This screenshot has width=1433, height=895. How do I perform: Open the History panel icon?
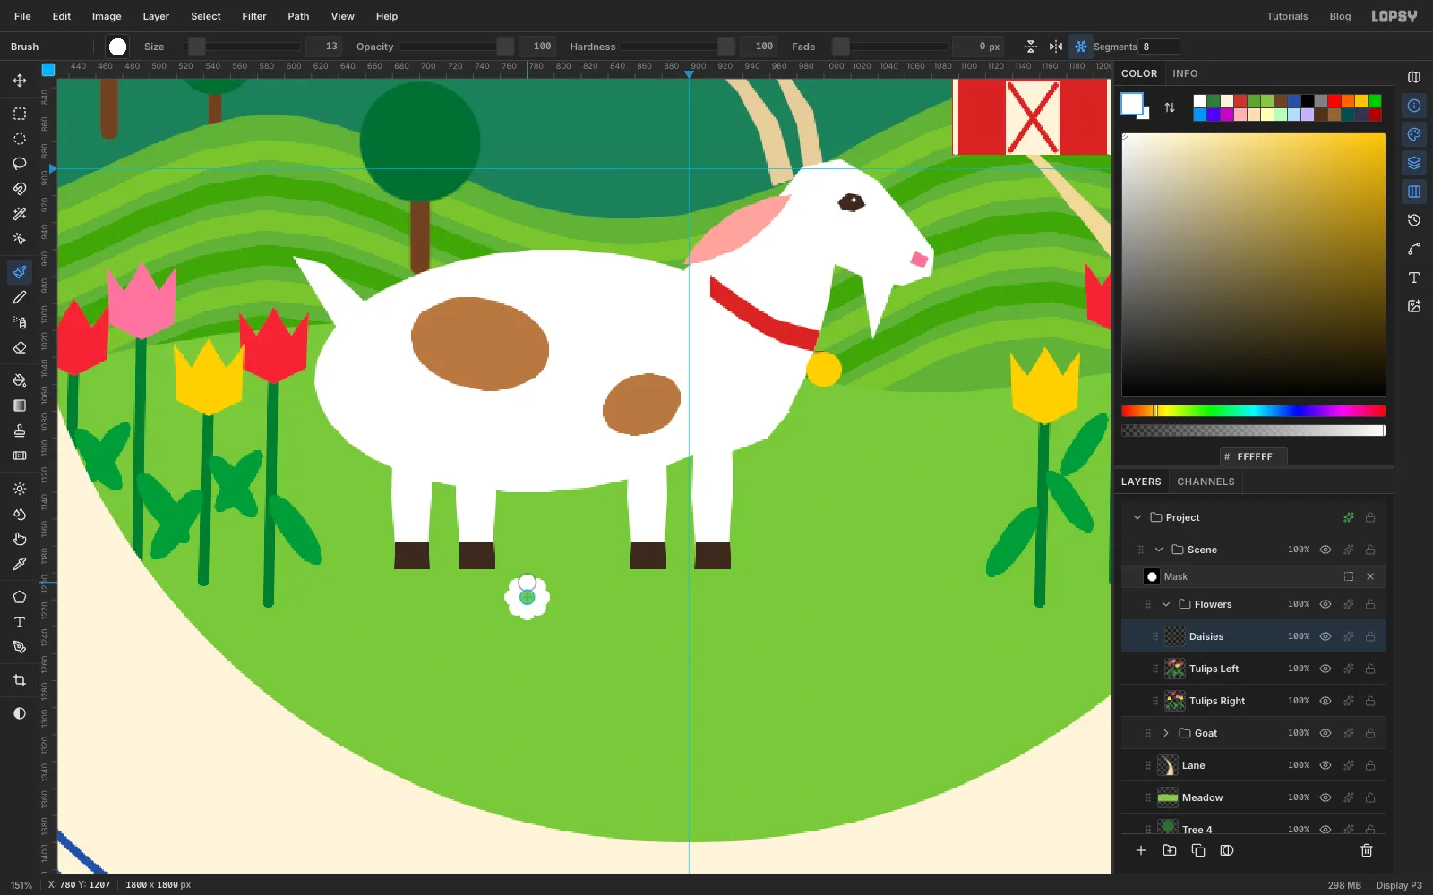pos(1414,220)
